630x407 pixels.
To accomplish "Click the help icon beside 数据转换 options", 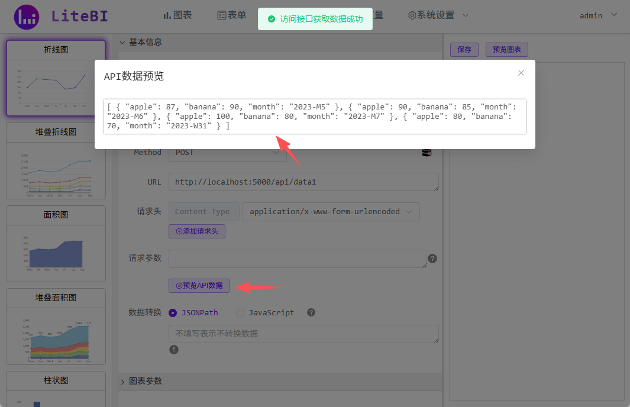I will point(311,312).
